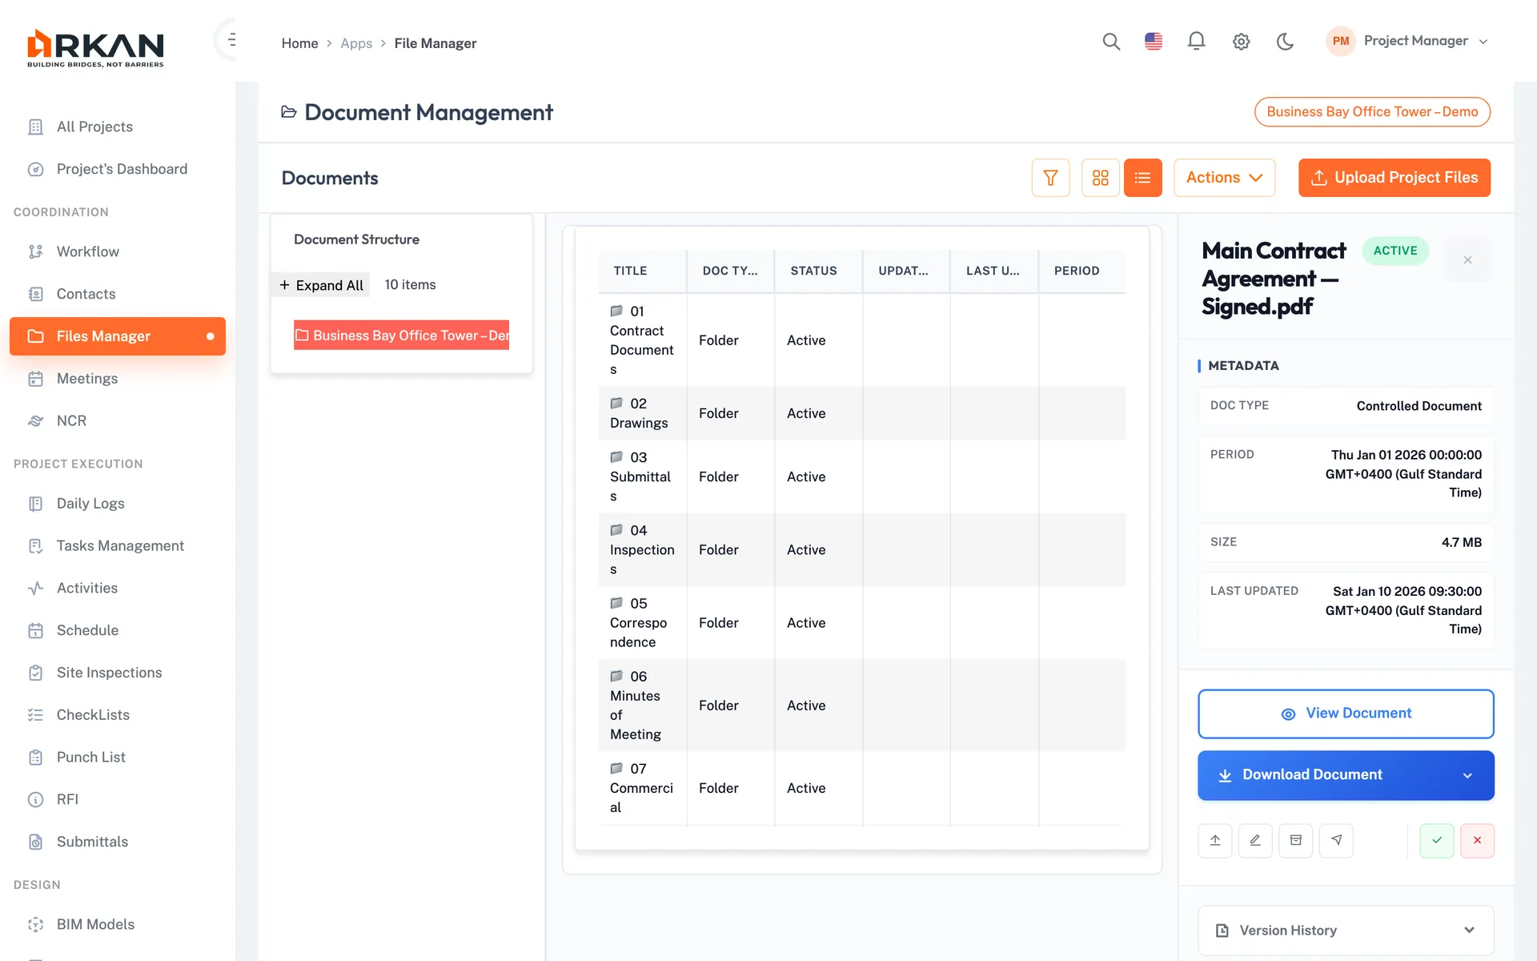Image resolution: width=1537 pixels, height=961 pixels.
Task: Switch to grid view
Action: (x=1101, y=178)
